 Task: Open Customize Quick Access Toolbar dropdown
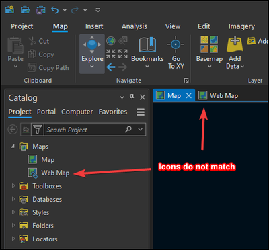[98, 10]
